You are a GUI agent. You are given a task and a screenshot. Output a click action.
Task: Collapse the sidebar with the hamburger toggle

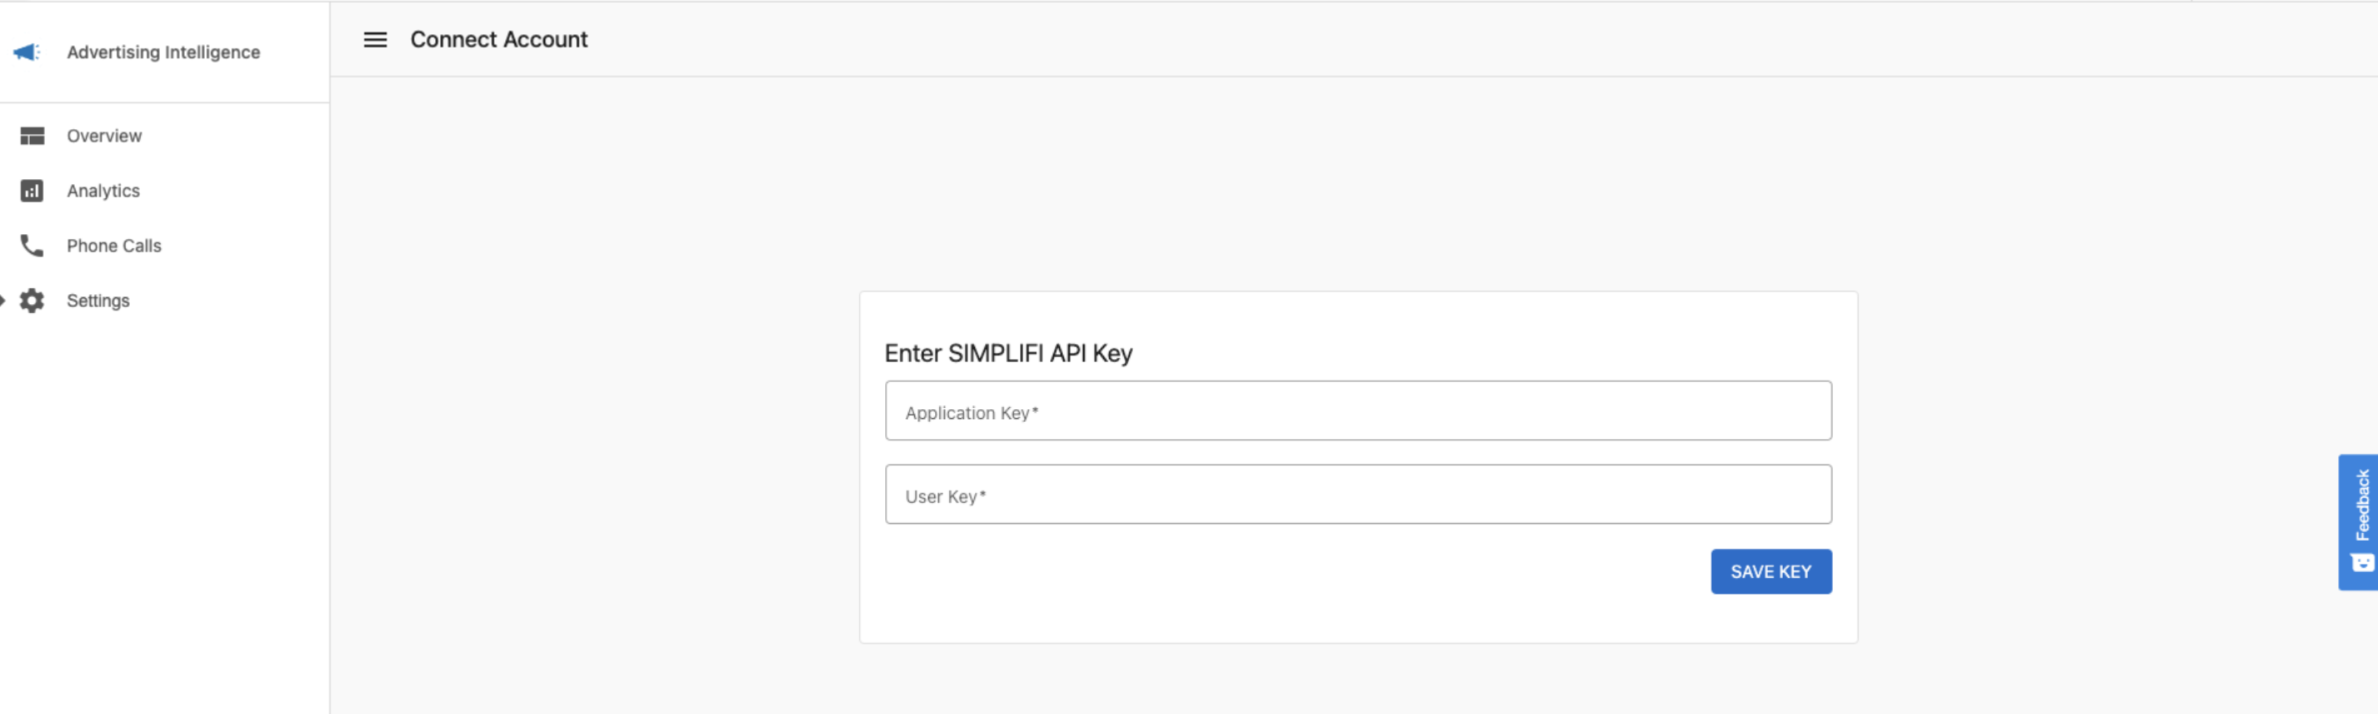(375, 40)
